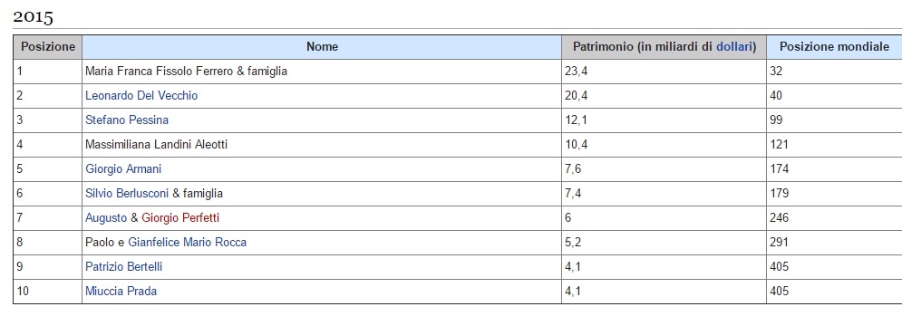Select the Posizione column header
902x326 pixels.
tap(48, 47)
